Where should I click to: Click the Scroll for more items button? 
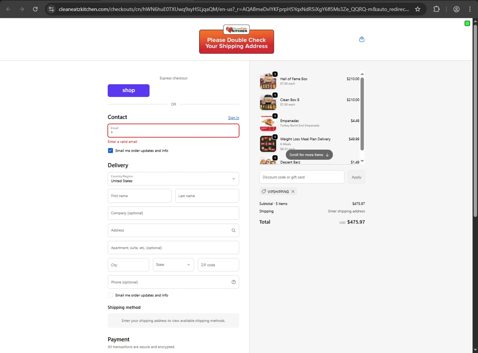(309, 155)
